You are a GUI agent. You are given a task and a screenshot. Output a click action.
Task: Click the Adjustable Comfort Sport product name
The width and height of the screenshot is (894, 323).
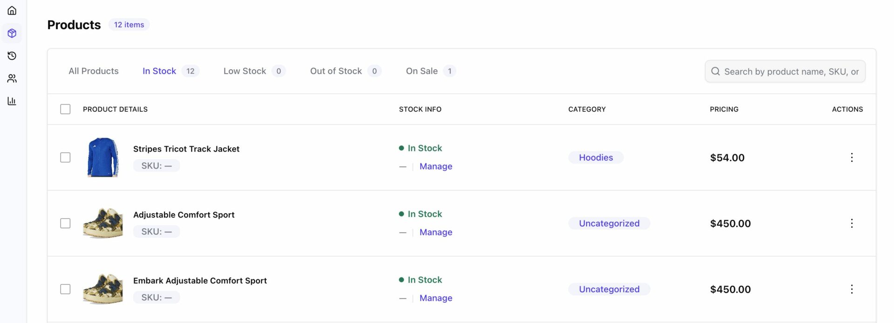184,215
